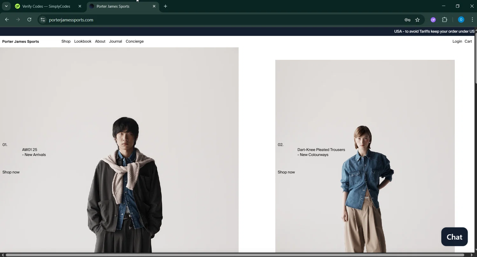Close the Porter James Sports tab
Viewport: 477px width, 257px height.
coord(154,6)
